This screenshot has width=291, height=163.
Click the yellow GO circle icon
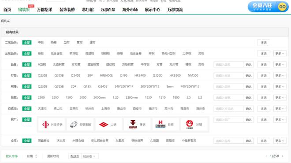click(x=282, y=7)
